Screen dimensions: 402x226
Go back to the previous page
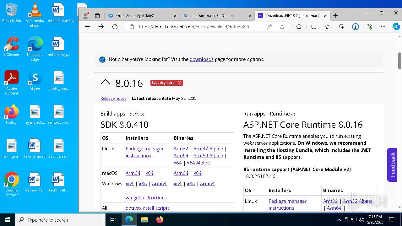pos(87,27)
